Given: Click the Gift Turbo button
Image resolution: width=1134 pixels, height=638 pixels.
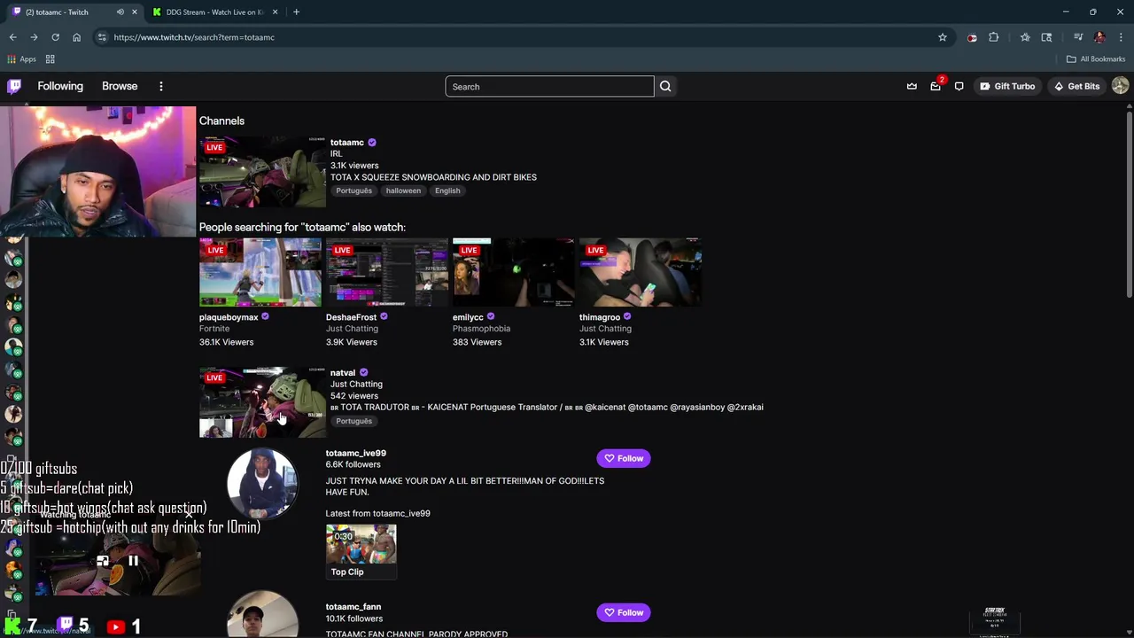Looking at the screenshot, I should pyautogui.click(x=1007, y=86).
